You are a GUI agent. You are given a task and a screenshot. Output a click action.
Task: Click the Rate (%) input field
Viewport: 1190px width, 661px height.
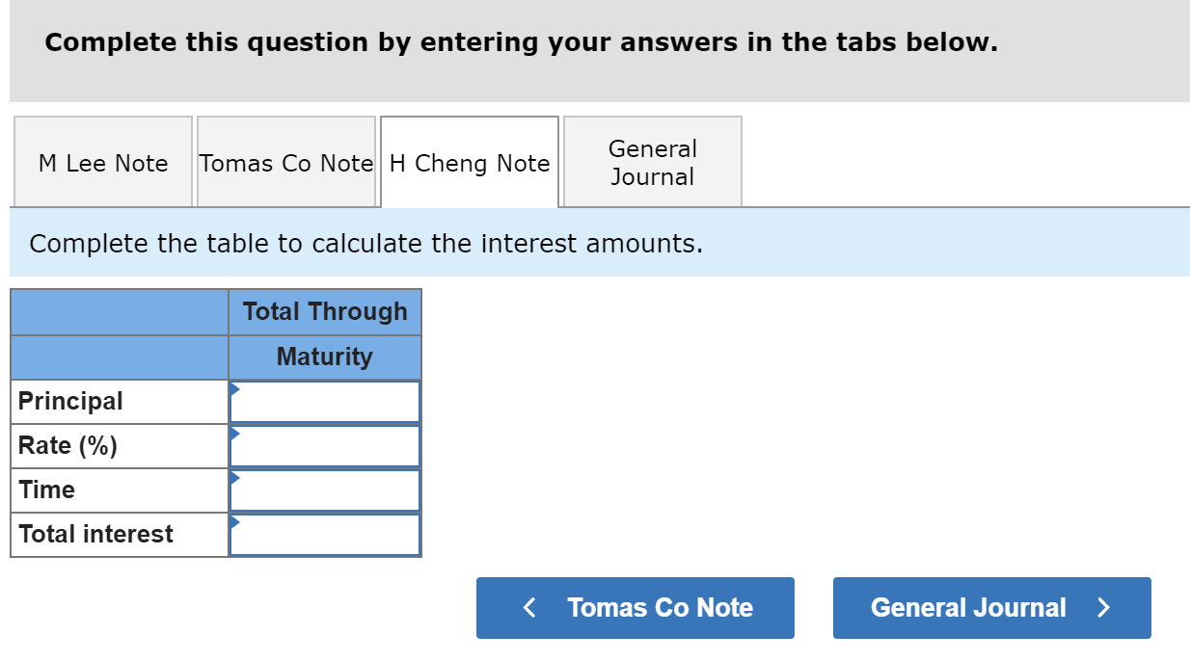(x=328, y=445)
